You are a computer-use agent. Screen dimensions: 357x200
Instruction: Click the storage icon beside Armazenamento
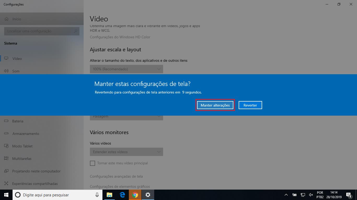(x=6, y=134)
